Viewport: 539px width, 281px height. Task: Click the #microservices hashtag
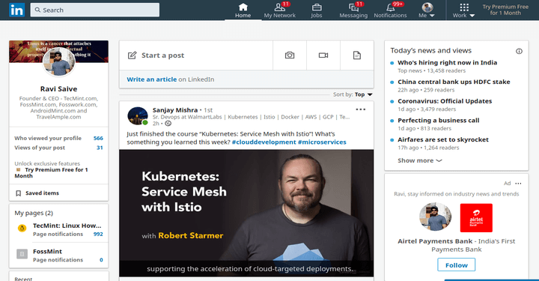click(x=322, y=142)
